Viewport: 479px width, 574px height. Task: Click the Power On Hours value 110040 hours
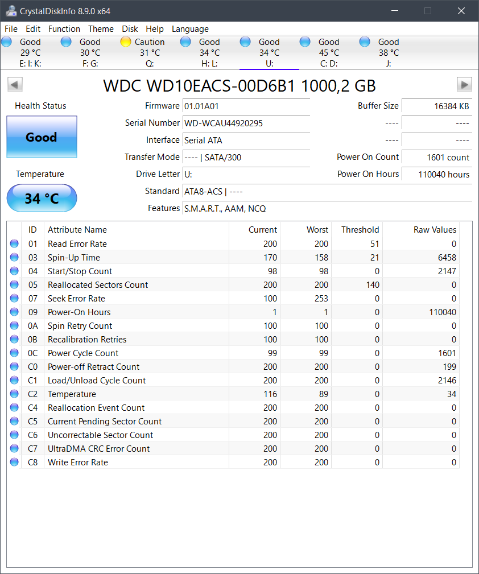tap(437, 174)
